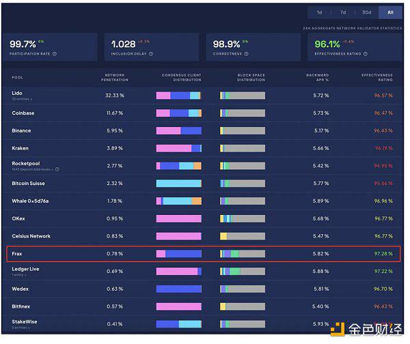Open the Inclusion Delay help icon
Image resolution: width=410 pixels, height=344 pixels.
point(151,54)
